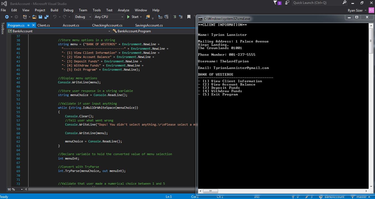Open the Debug configuration dropdown
This screenshot has height=199, width=375.
click(x=83, y=17)
